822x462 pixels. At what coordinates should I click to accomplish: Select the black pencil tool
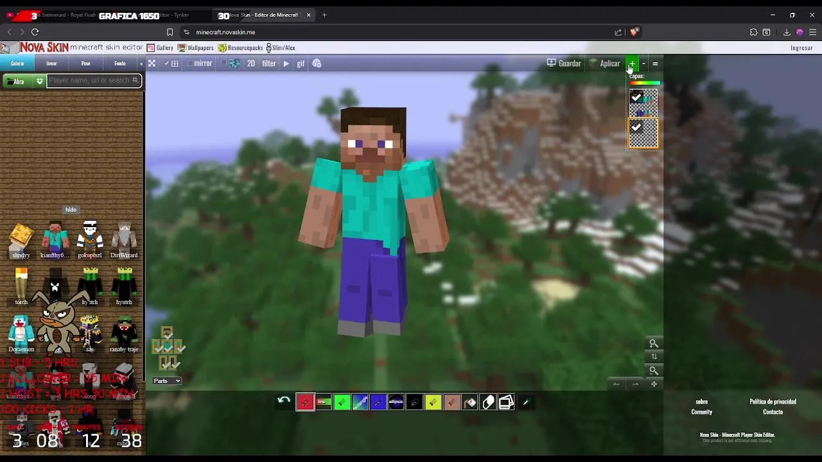(415, 402)
